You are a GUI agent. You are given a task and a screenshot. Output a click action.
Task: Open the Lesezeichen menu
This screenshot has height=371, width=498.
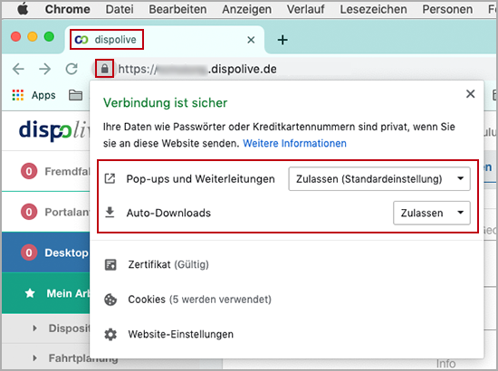point(373,10)
